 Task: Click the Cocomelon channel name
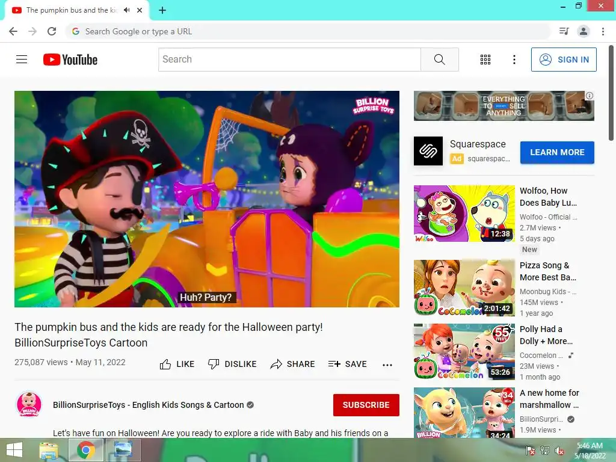541,355
